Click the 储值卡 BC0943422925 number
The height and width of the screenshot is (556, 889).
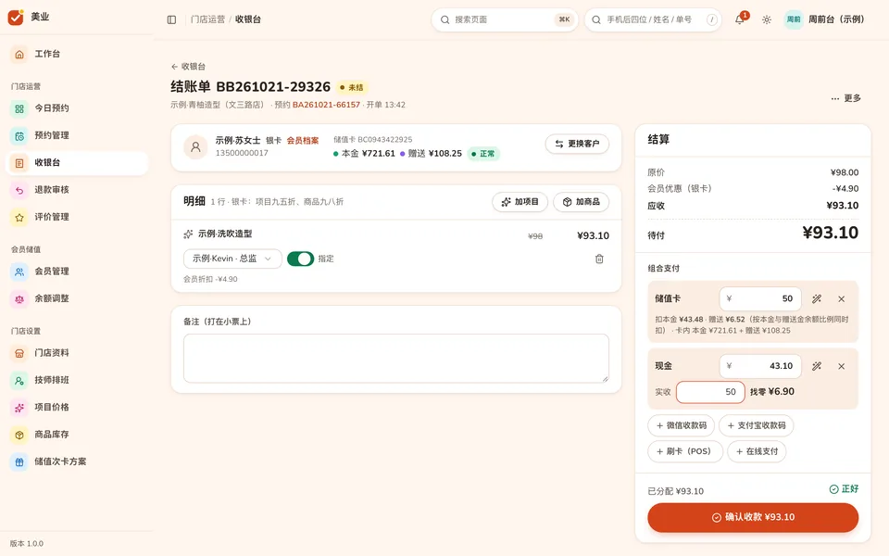tap(373, 140)
